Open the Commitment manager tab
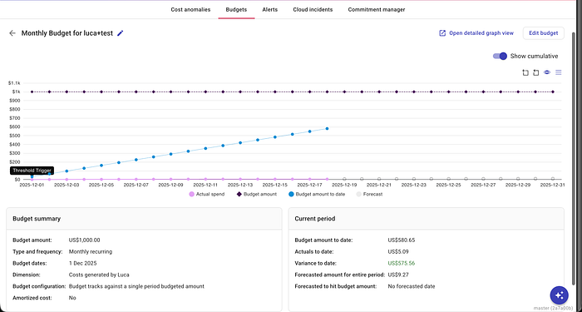Screen dimensions: 582x312 (377, 10)
